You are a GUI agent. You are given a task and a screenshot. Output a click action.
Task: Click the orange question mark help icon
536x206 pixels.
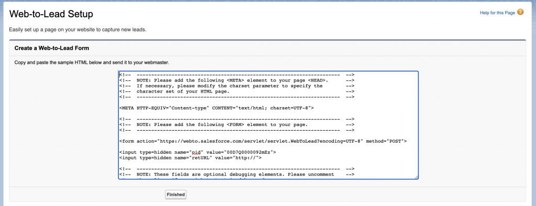coord(520,13)
